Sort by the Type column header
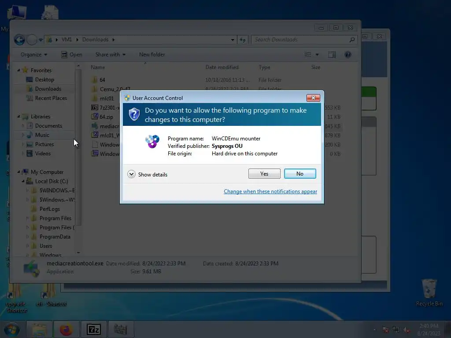The width and height of the screenshot is (451, 338). click(264, 67)
